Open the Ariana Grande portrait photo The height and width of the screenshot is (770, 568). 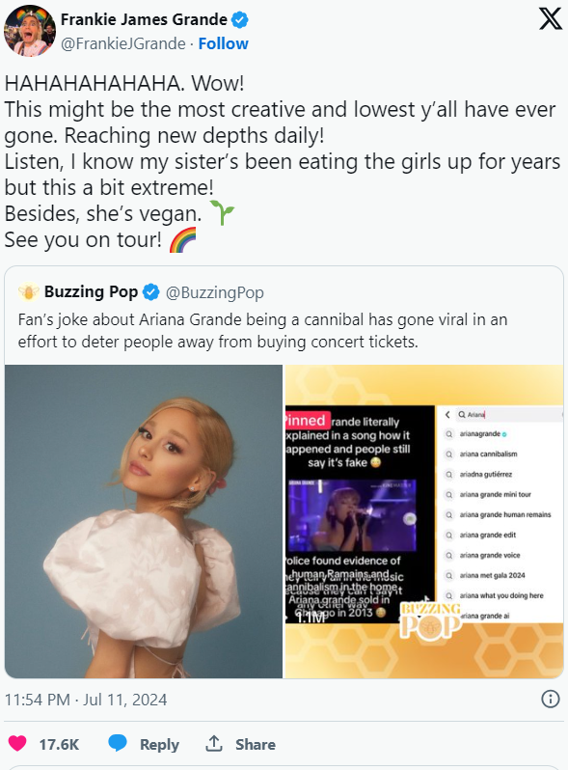pyautogui.click(x=144, y=521)
